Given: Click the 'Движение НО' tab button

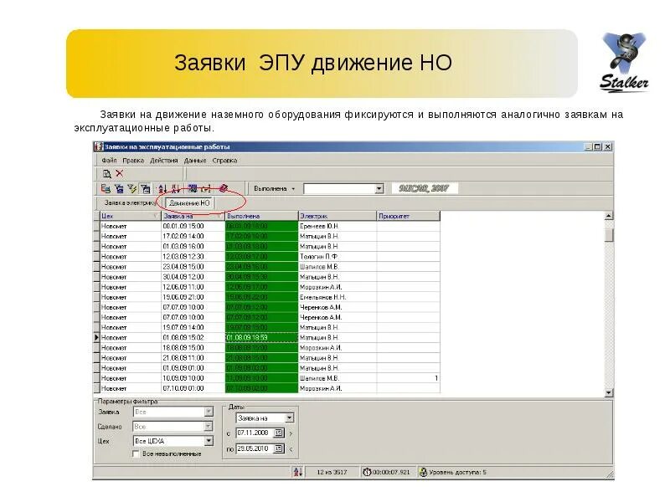Looking at the screenshot, I should 189,201.
